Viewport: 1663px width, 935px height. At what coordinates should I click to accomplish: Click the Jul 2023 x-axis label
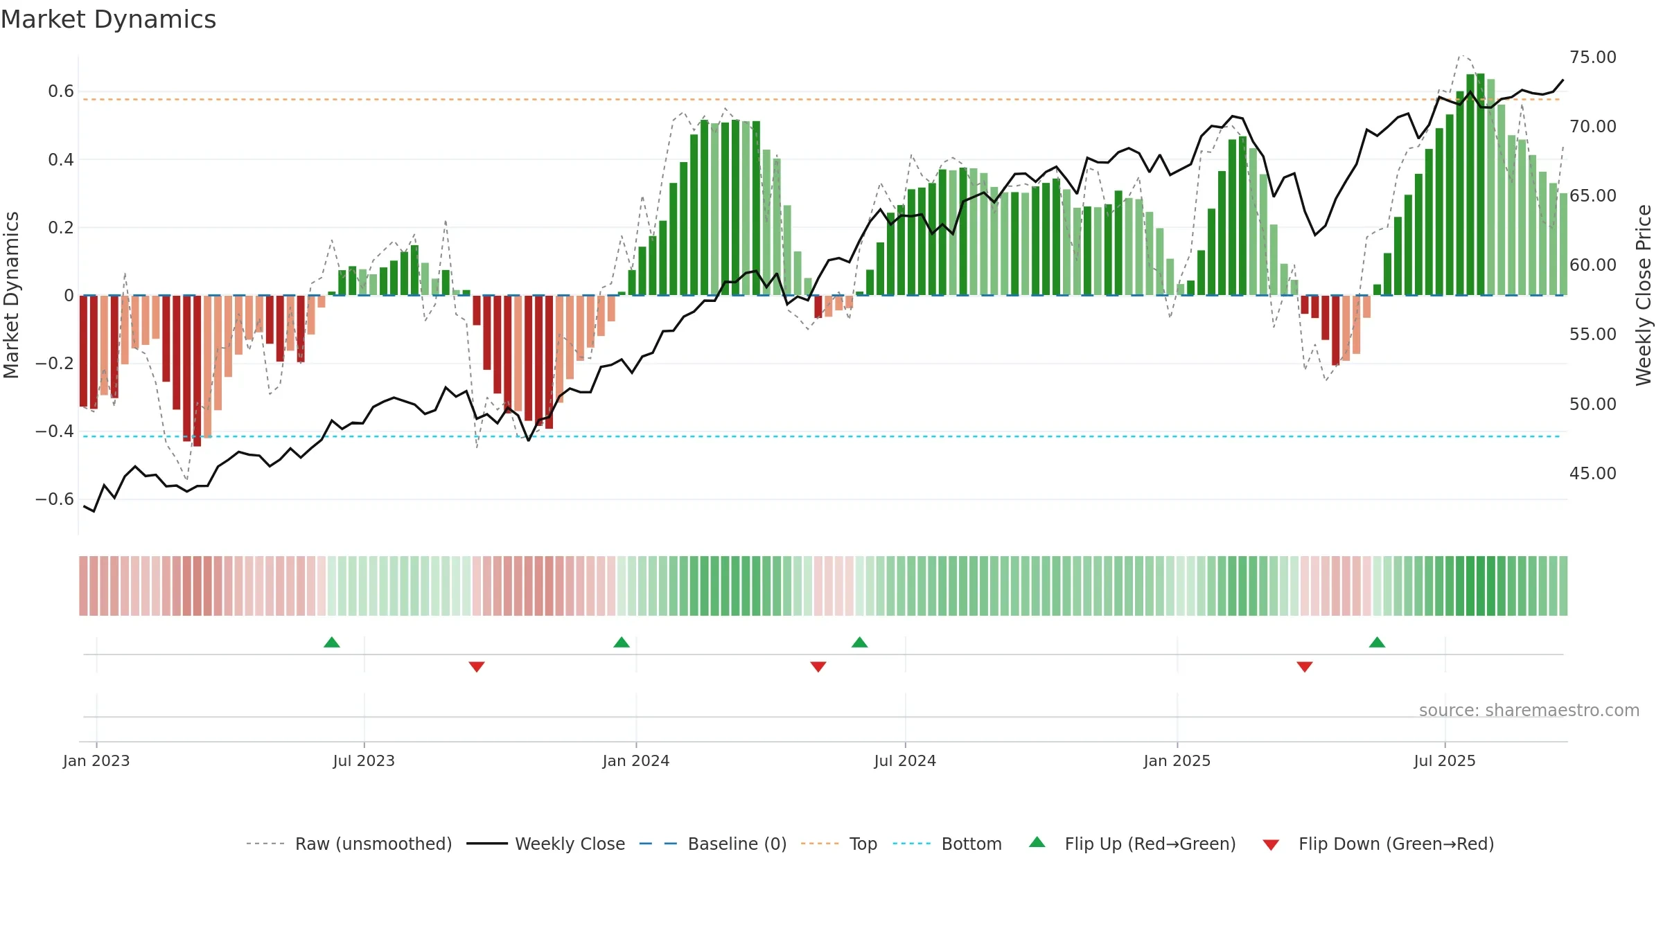click(x=364, y=760)
